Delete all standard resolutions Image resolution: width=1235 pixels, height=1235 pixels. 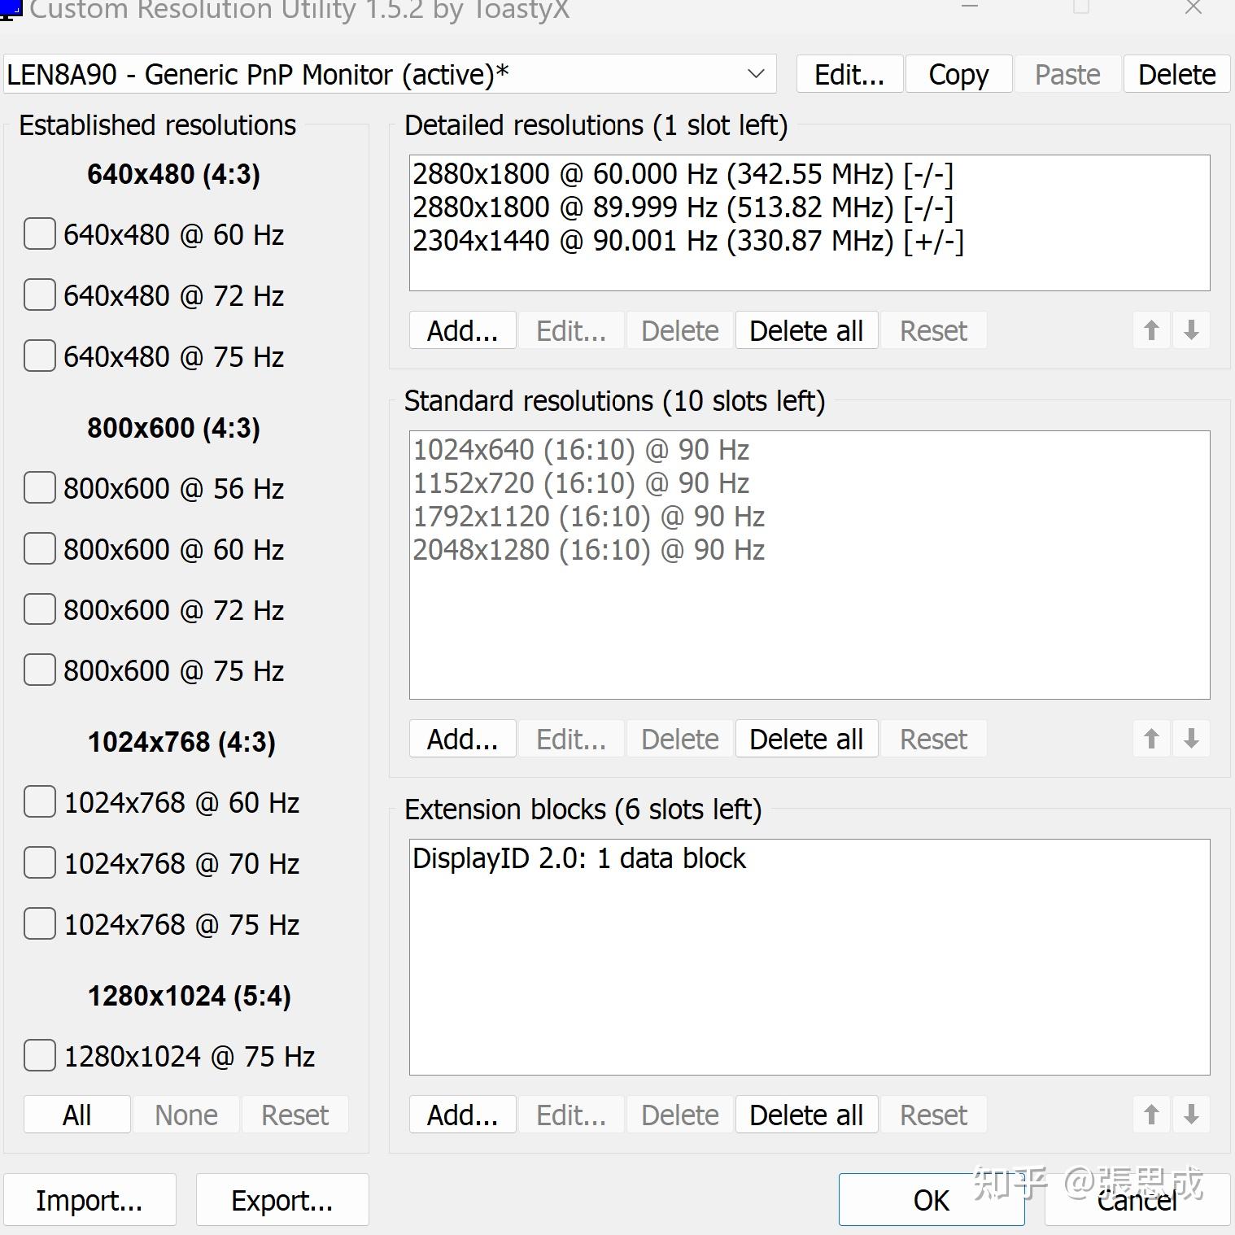(x=805, y=740)
